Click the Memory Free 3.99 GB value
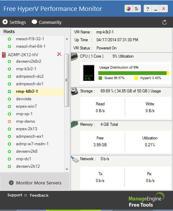The height and width of the screenshot is (211, 173). [100, 145]
